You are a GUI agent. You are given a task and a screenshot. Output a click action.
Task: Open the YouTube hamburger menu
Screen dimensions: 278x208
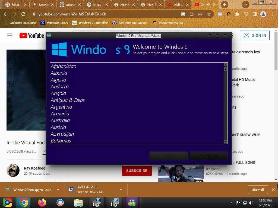click(10, 35)
